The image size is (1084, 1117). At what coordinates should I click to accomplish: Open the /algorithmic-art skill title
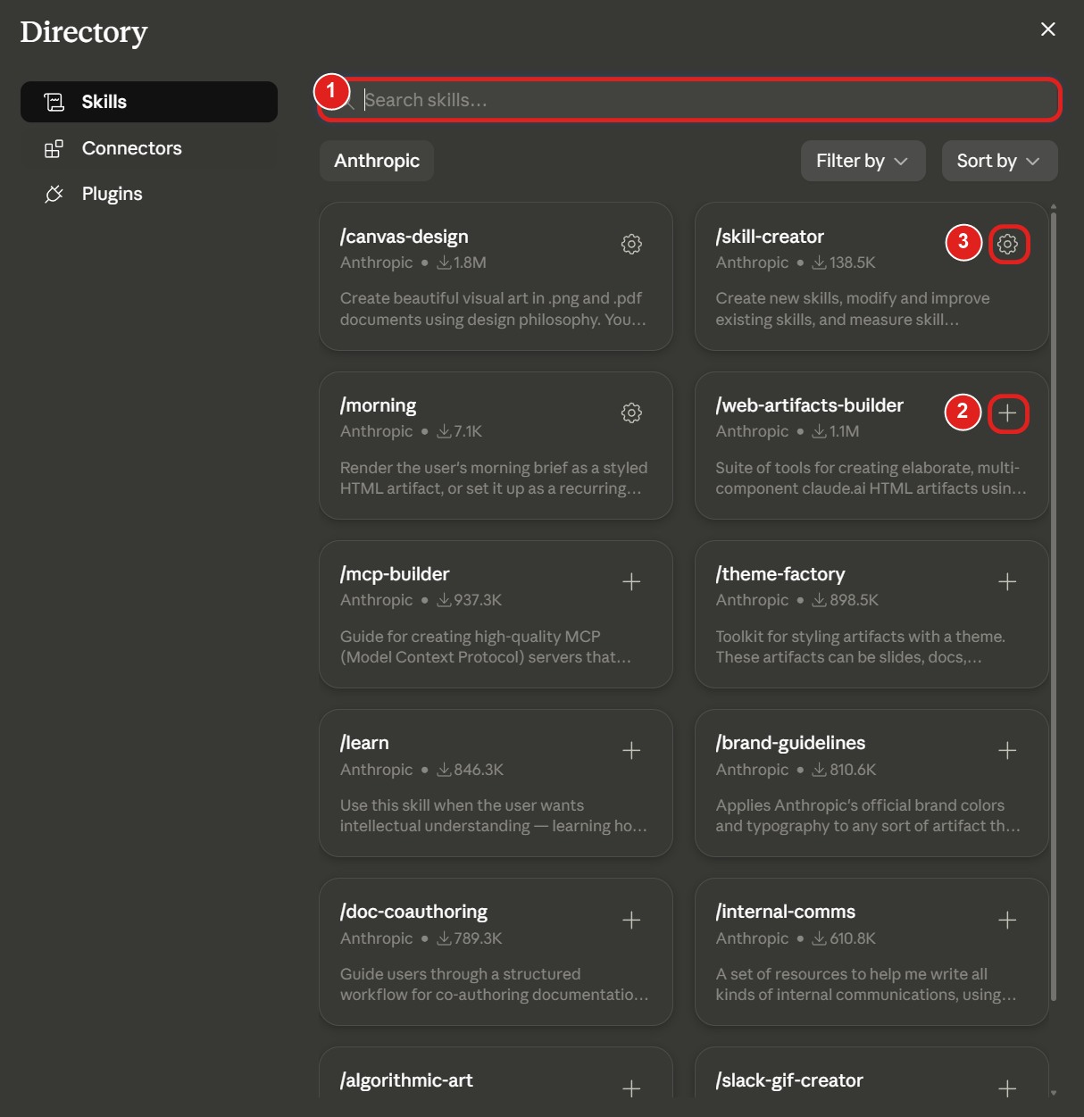coord(406,1080)
